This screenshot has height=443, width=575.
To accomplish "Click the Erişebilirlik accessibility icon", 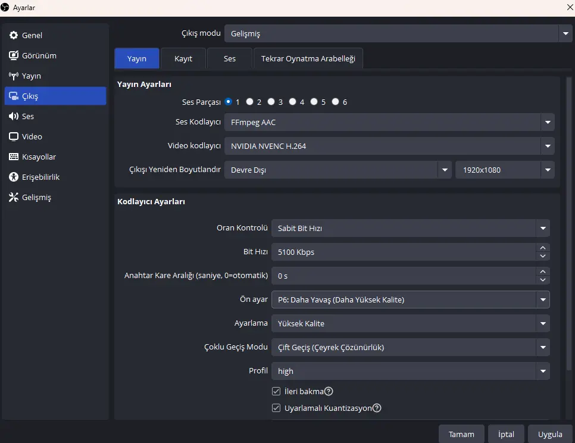I will point(14,177).
